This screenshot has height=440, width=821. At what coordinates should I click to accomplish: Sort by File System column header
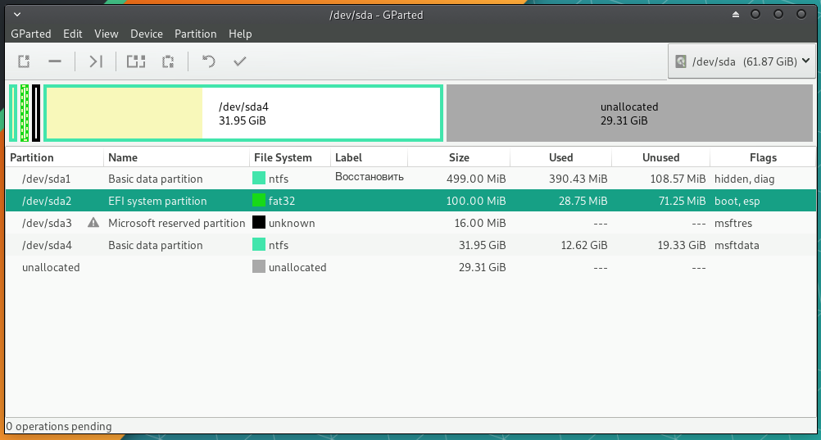tap(290, 157)
